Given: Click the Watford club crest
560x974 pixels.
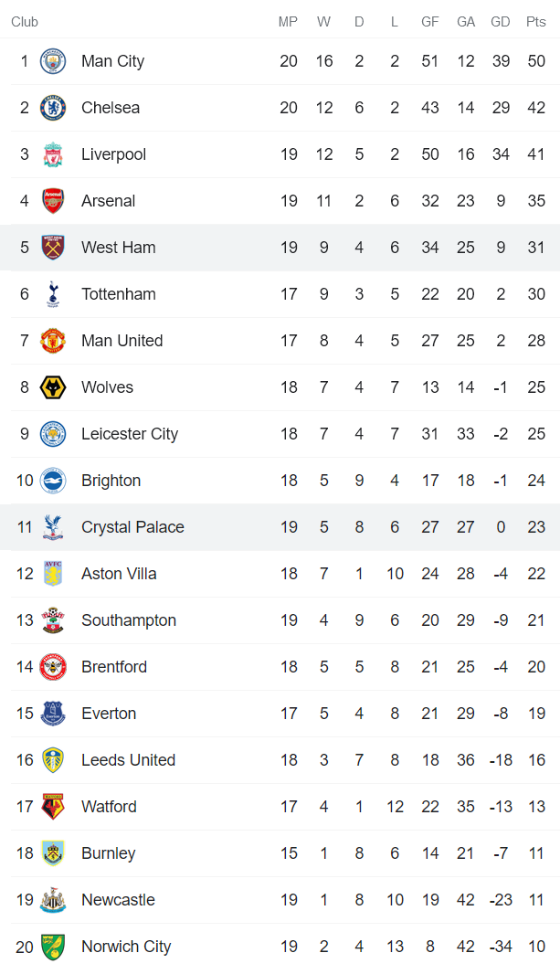Looking at the screenshot, I should (x=53, y=807).
